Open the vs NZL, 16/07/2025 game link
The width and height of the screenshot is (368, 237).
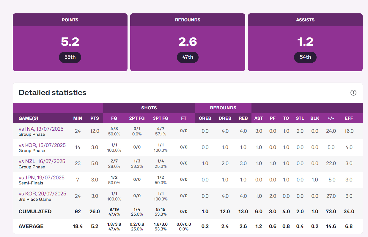(42, 161)
